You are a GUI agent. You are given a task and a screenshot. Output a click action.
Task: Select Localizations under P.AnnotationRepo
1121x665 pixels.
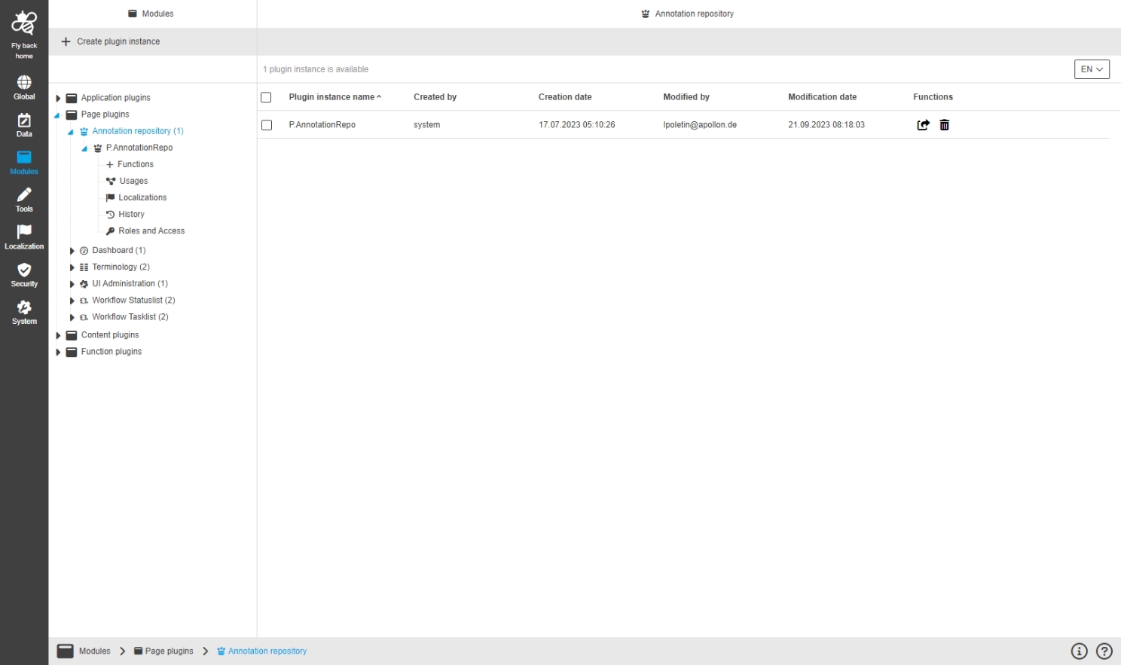tap(142, 197)
